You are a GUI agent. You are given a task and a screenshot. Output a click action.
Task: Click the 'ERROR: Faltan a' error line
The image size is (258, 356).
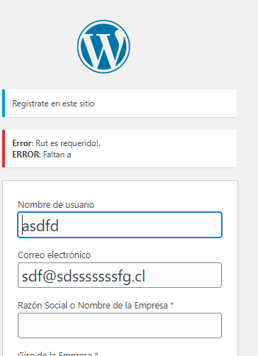click(x=42, y=155)
